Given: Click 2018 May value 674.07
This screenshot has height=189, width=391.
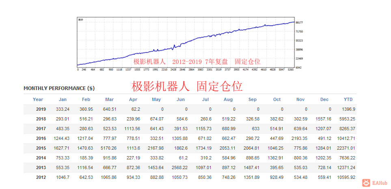Looking at the screenshot, I should pos(157,119).
